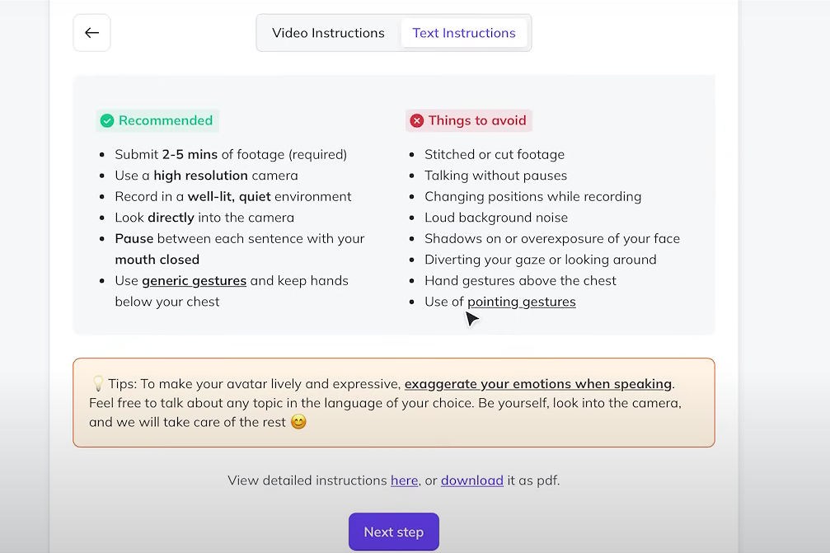Viewport: 830px width, 553px height.
Task: Open the pointing gestures link
Action: [x=522, y=302]
